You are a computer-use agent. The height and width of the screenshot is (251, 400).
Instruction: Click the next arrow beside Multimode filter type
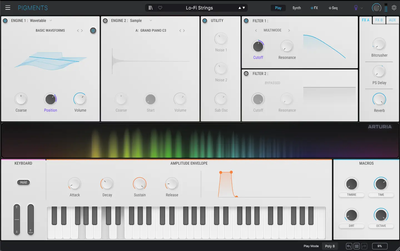pos(289,30)
